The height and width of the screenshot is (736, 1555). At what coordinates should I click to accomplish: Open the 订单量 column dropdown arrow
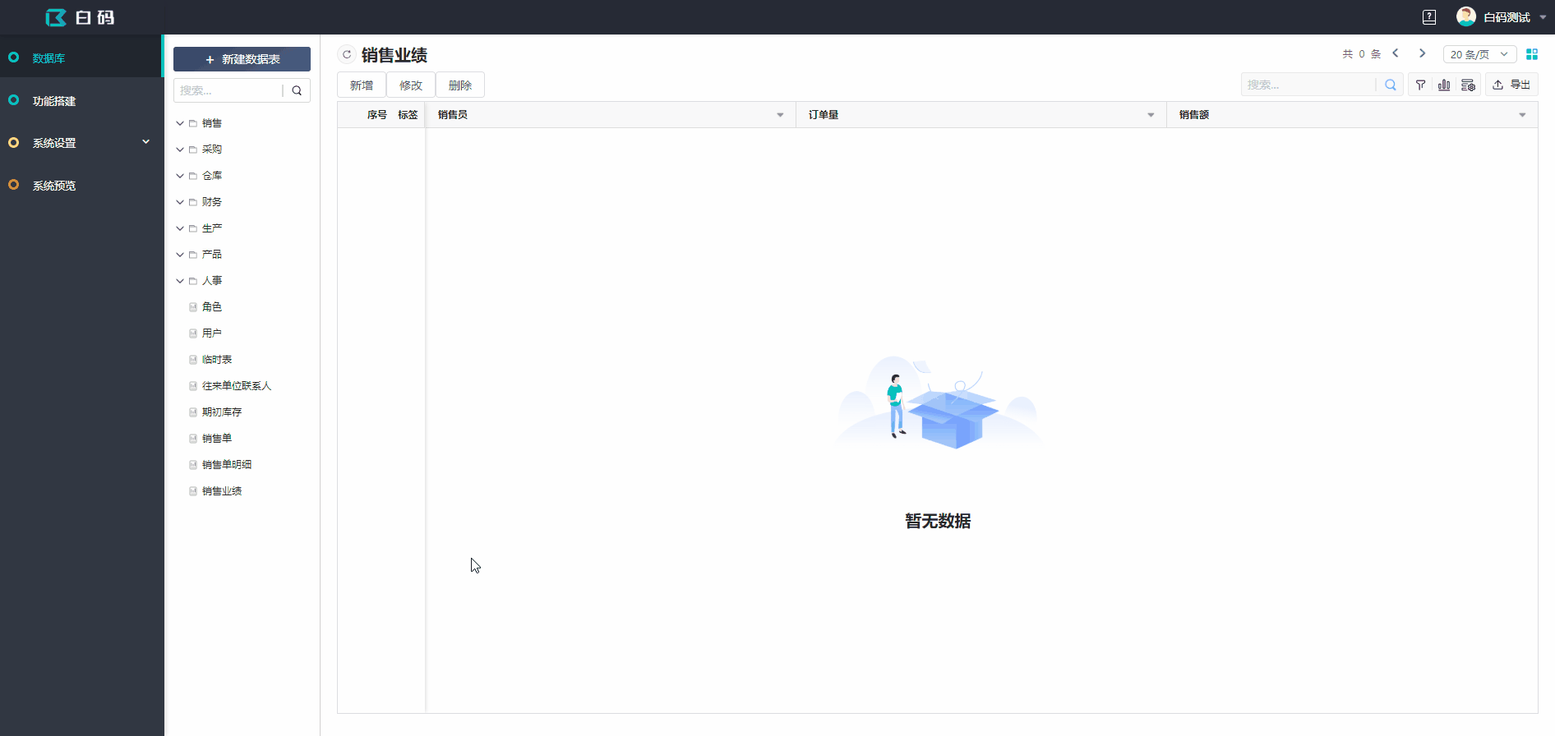pyautogui.click(x=1151, y=115)
